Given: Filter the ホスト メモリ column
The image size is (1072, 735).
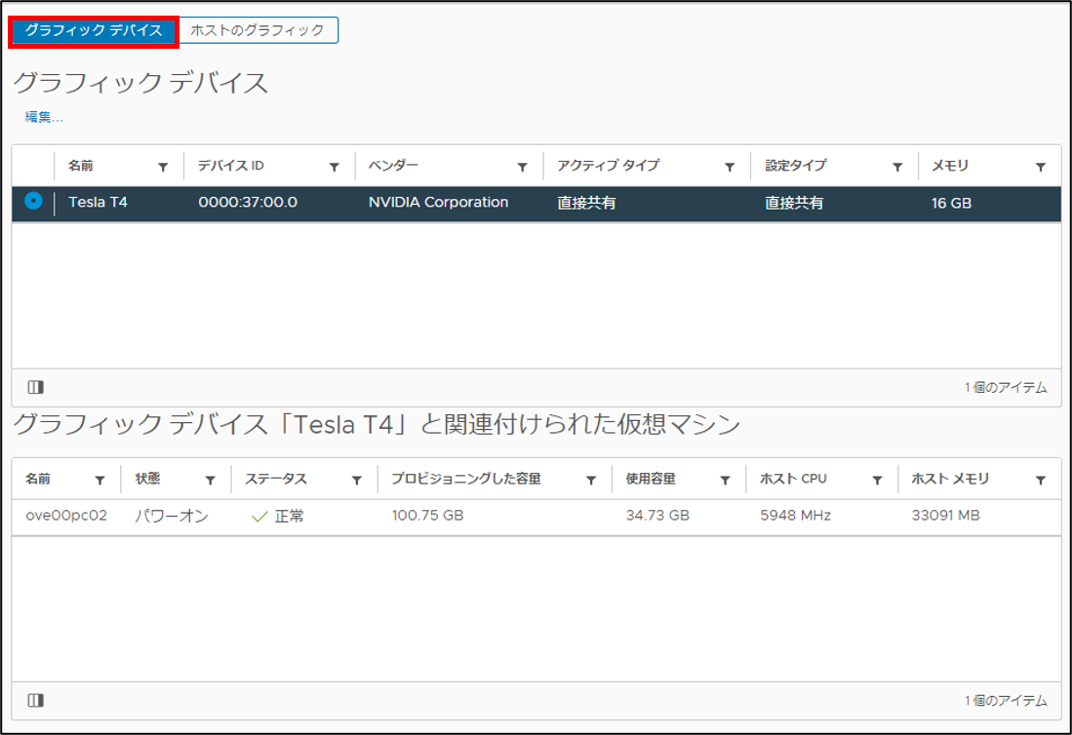Looking at the screenshot, I should coord(1040,481).
